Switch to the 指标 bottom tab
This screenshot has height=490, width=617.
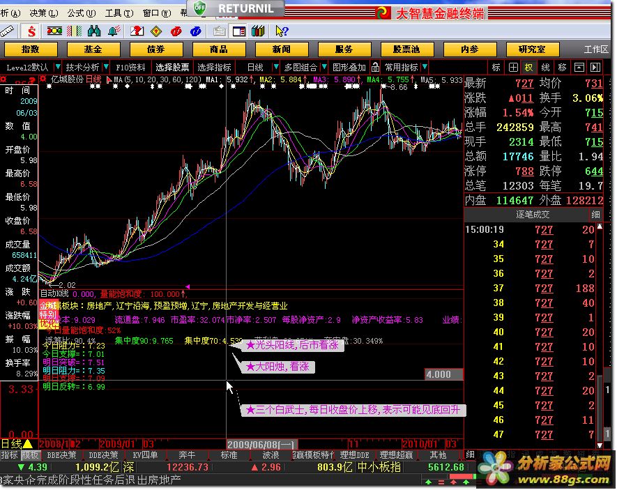(10, 455)
